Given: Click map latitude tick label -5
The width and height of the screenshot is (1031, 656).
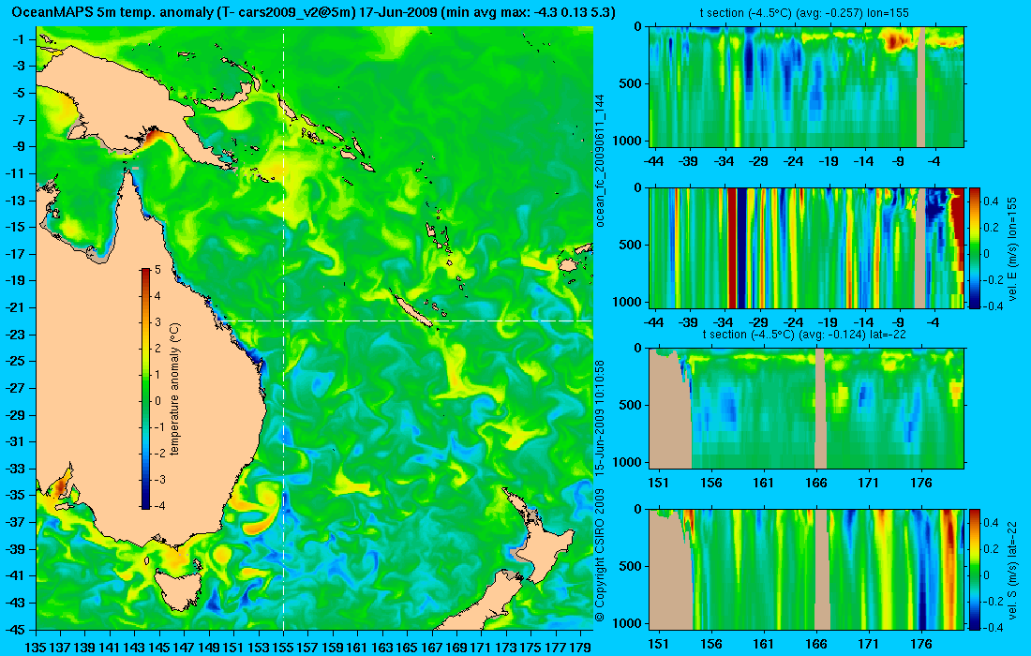Looking at the screenshot, I should coord(19,93).
